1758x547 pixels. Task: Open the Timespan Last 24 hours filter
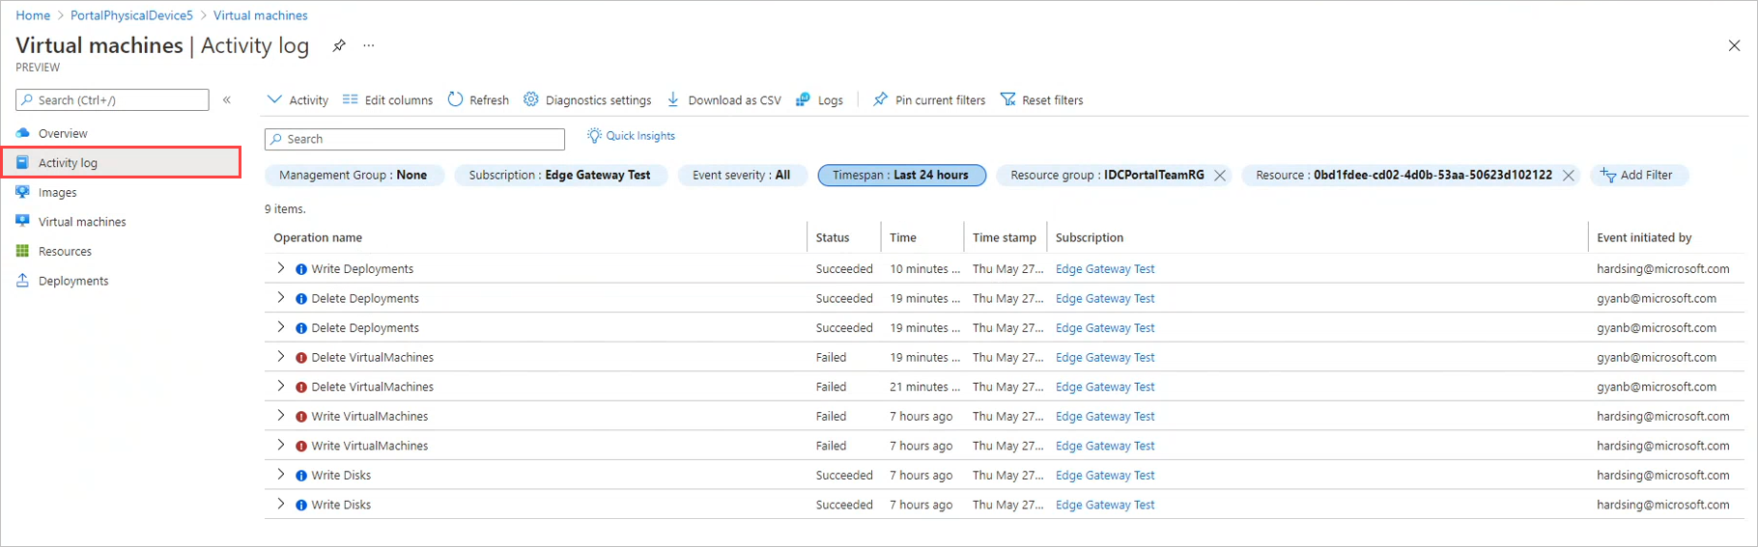point(901,175)
